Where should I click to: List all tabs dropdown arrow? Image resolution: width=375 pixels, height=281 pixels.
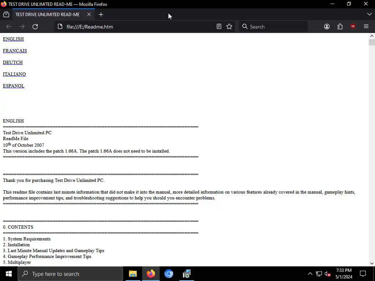pos(369,14)
